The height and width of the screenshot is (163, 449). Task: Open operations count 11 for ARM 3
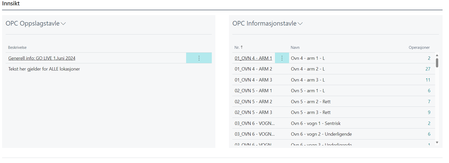coord(428,80)
